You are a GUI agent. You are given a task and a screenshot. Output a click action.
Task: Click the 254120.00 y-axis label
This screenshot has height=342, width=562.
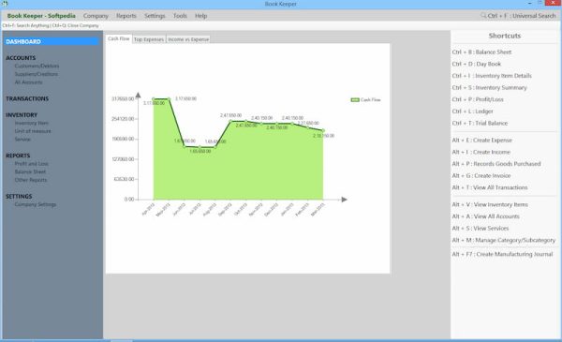(x=123, y=119)
